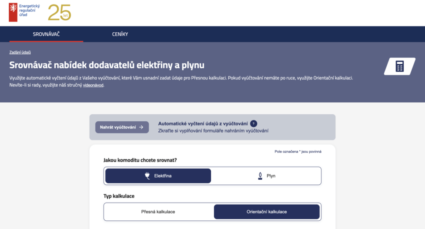Click the arrow icon on Nahrát vyúčtování

[141, 127]
